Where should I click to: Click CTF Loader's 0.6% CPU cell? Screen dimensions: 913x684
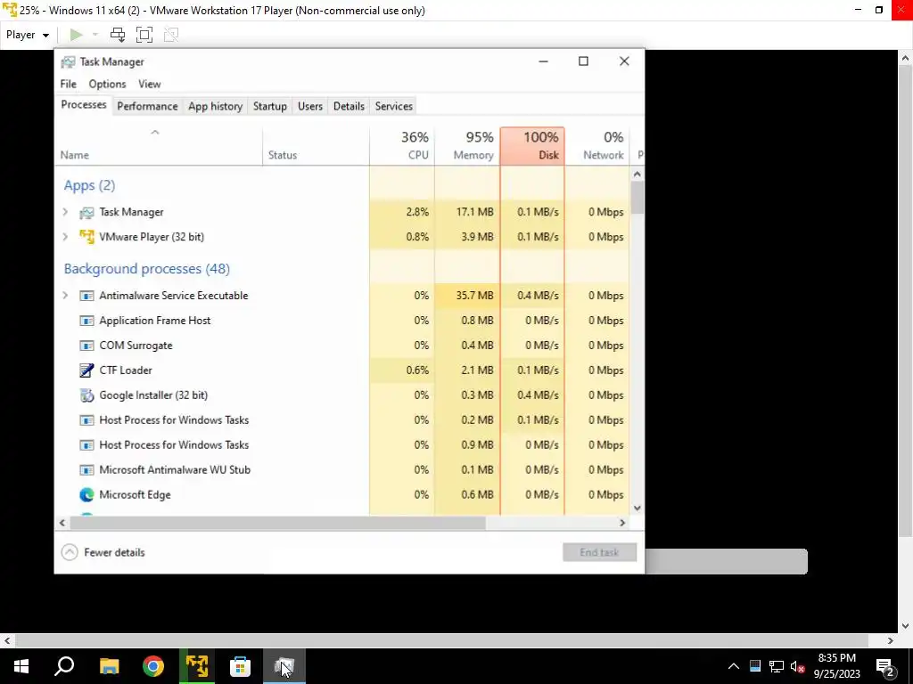pos(402,370)
